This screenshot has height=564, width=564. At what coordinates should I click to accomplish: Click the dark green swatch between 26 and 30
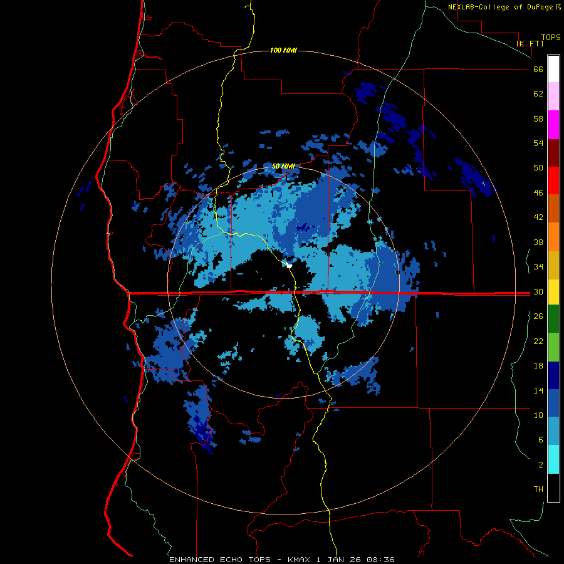(x=553, y=319)
